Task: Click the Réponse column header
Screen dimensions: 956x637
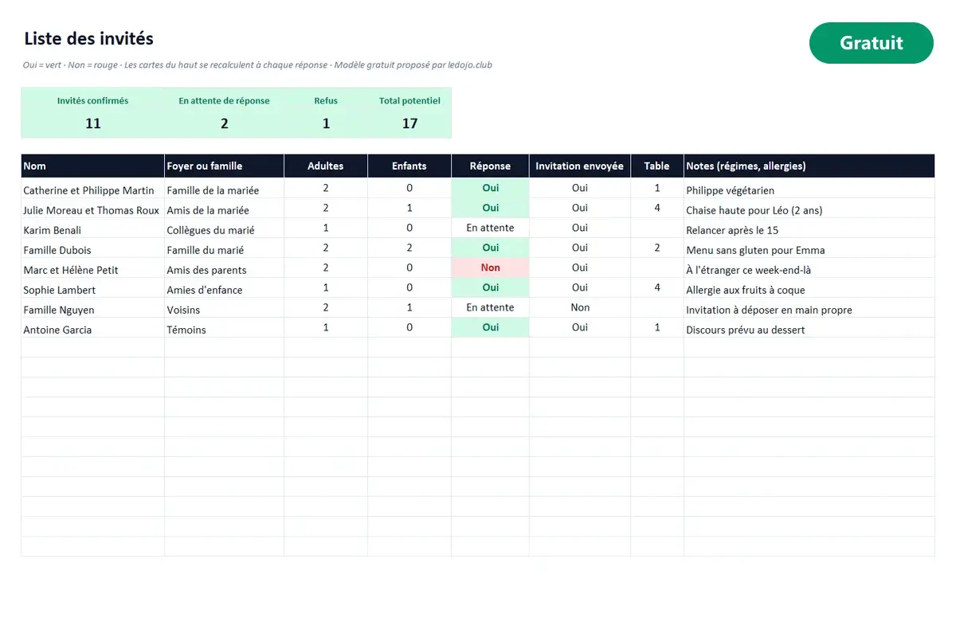Action: click(x=490, y=166)
